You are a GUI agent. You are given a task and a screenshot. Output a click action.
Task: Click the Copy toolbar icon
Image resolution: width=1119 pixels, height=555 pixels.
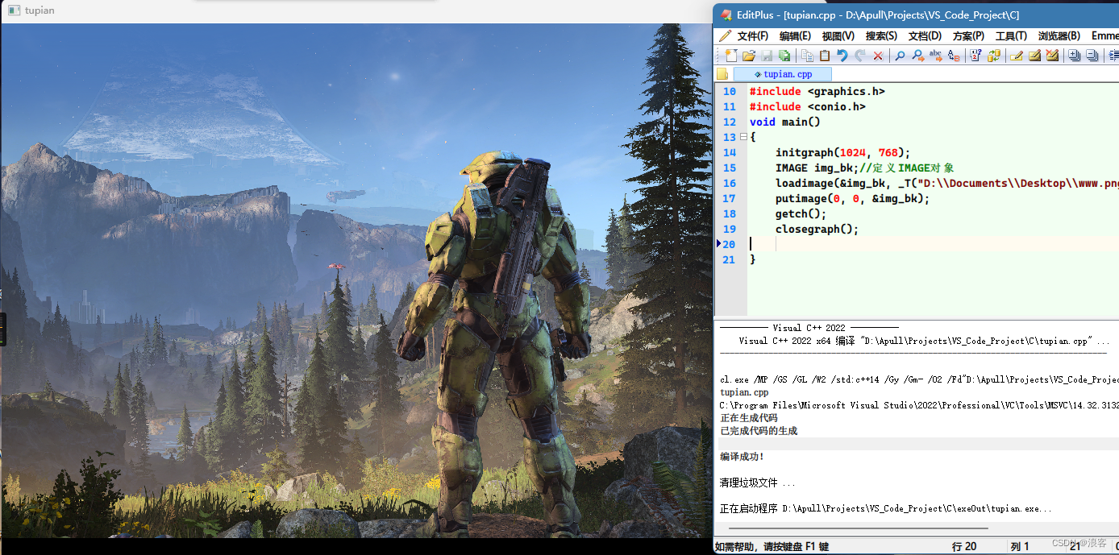(x=807, y=56)
